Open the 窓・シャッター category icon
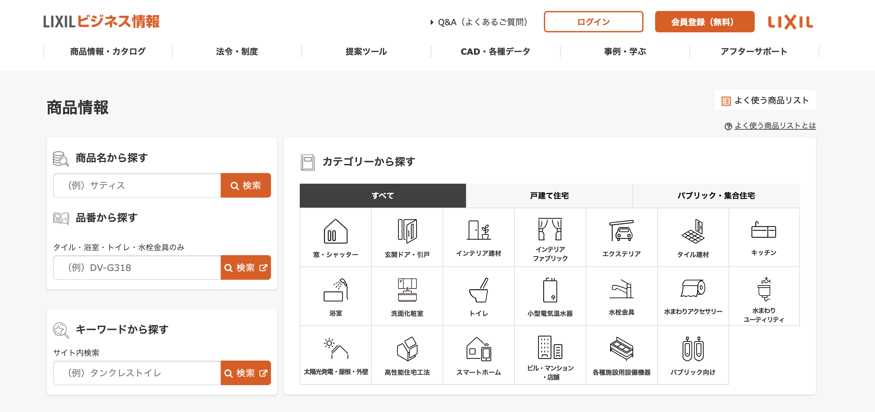Viewport: 875px width, 412px height. coord(335,231)
